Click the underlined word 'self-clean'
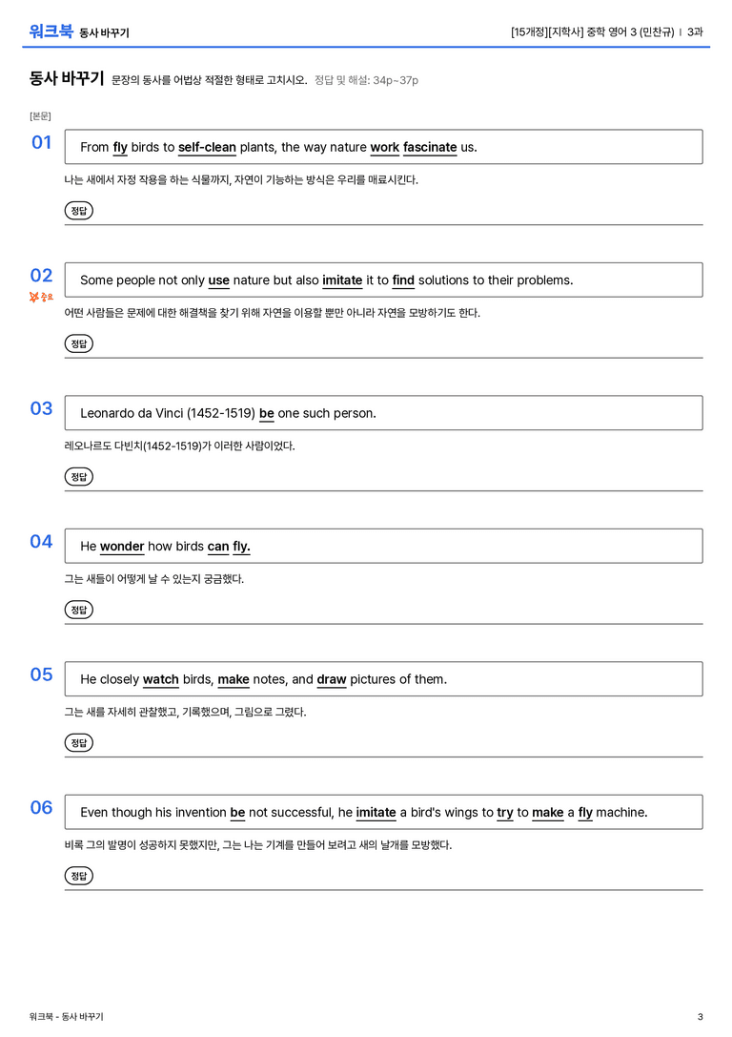732x1037 pixels. coord(207,147)
